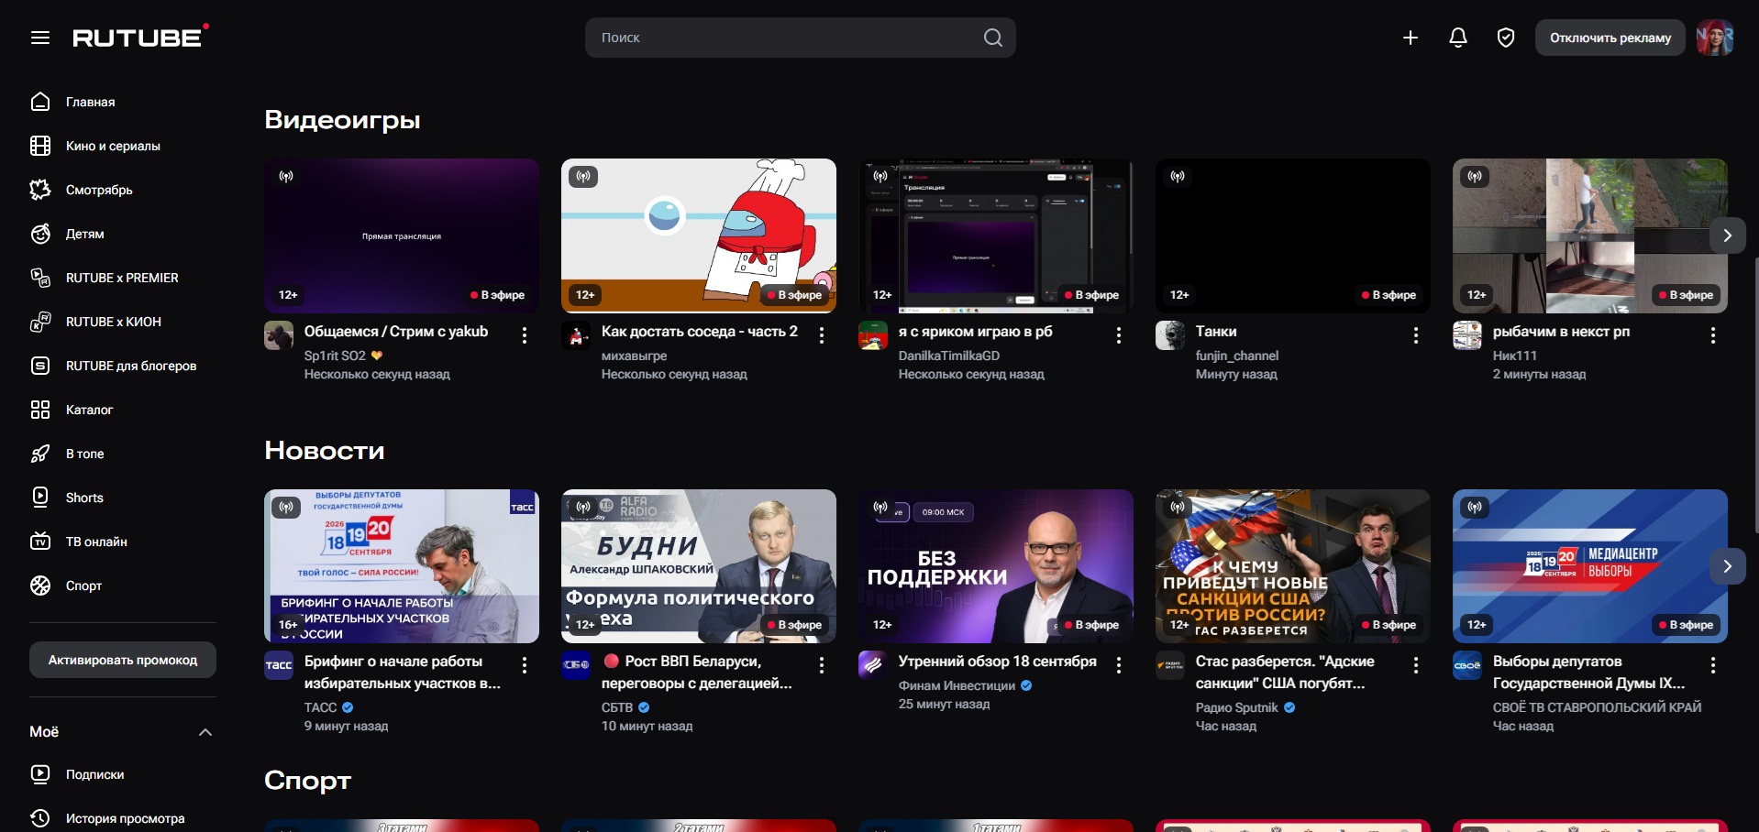The image size is (1759, 832).
Task: Click Отключить рекламу button
Action: 1610,38
